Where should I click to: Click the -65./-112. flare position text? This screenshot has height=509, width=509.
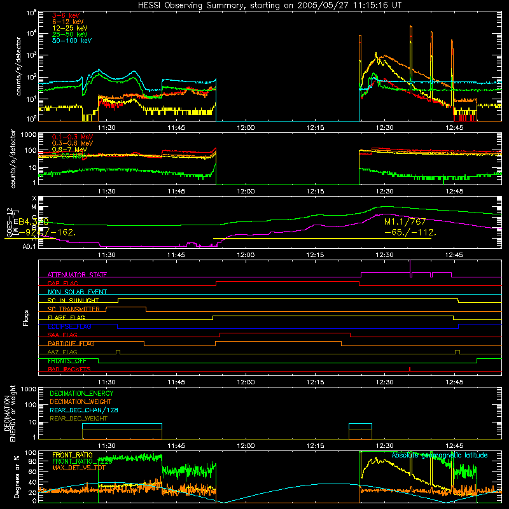(x=410, y=232)
